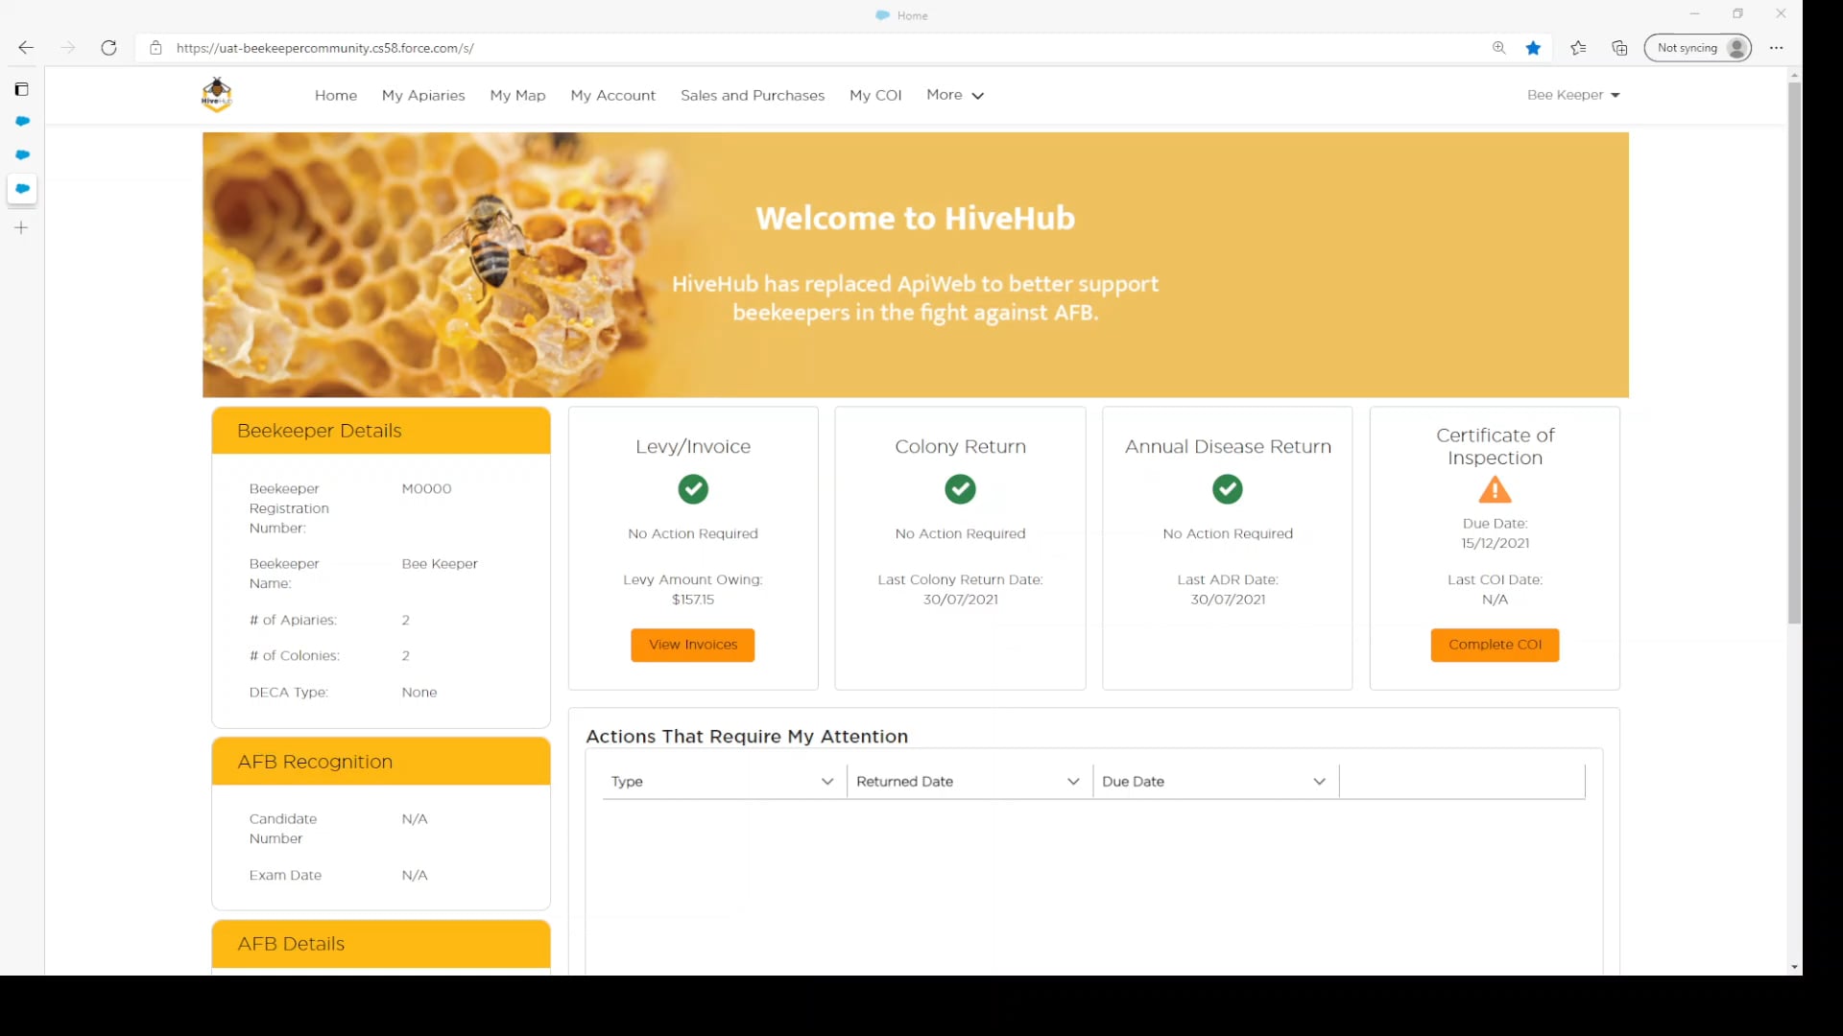Viewport: 1843px width, 1036px height.
Task: Open Sales and Purchases menu item
Action: [753, 95]
